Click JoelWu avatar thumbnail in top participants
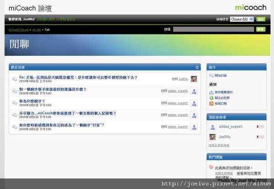This screenshot has width=274, height=189. (212, 137)
